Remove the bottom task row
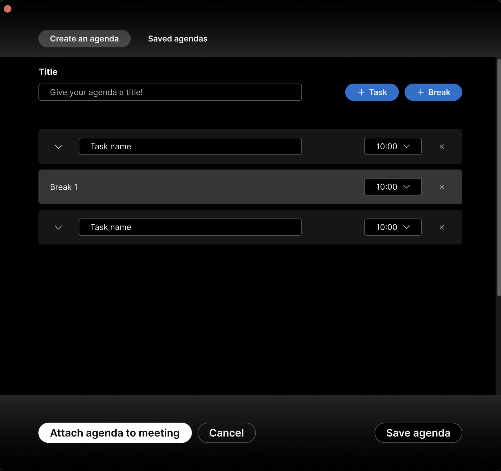This screenshot has width=501, height=471. (x=442, y=227)
